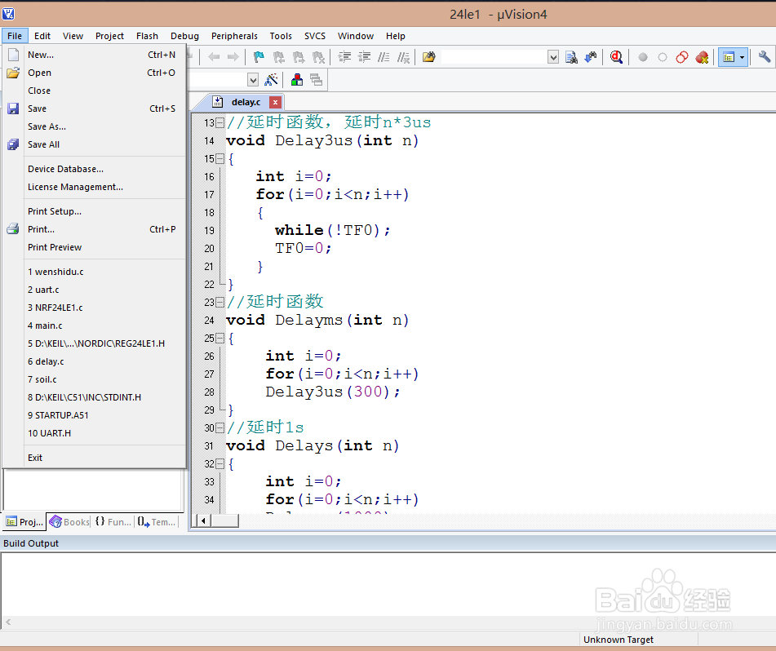Click the Project Window layout icon
Screen dimensions: 776x651
click(729, 57)
